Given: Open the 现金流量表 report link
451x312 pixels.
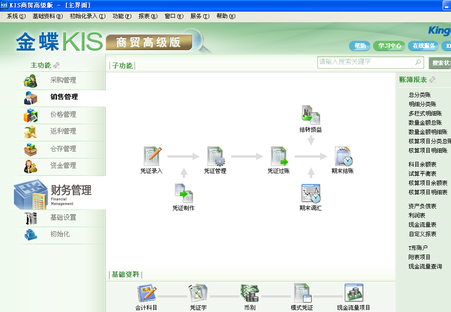Looking at the screenshot, I should [x=423, y=225].
